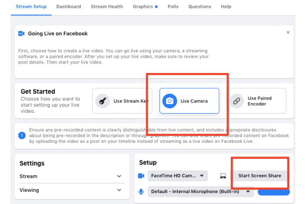This screenshot has width=306, height=204.
Task: Dismiss the Going Live on Facebook banner
Action: pyautogui.click(x=288, y=32)
